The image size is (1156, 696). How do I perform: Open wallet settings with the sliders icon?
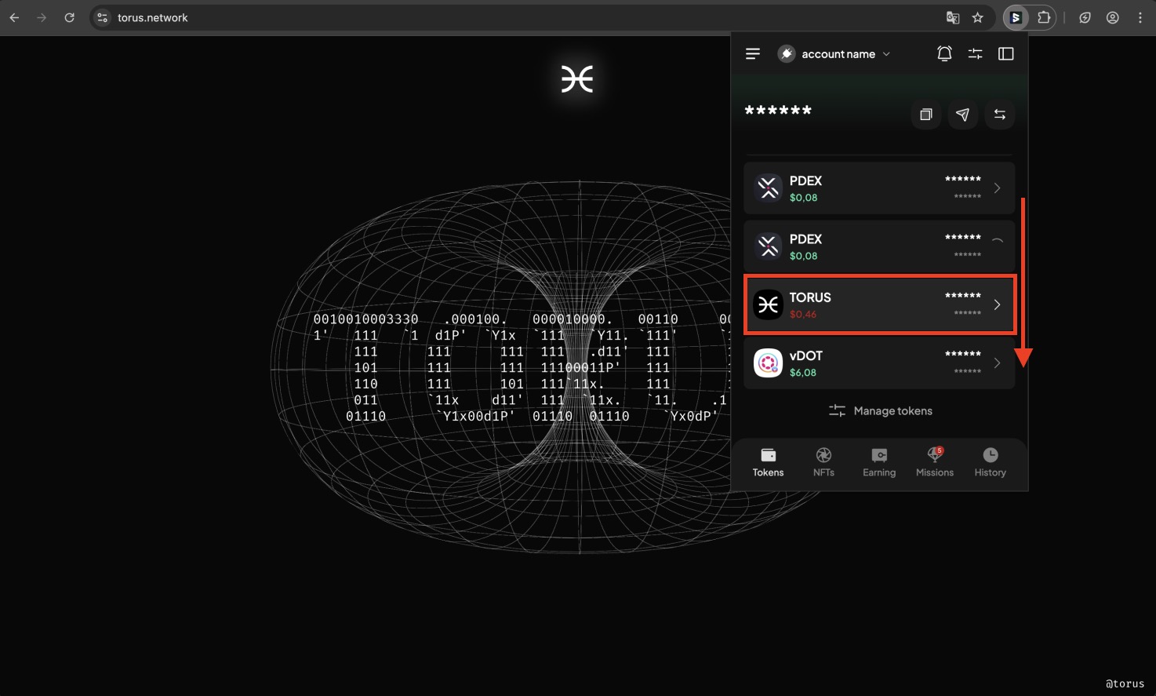(x=975, y=53)
